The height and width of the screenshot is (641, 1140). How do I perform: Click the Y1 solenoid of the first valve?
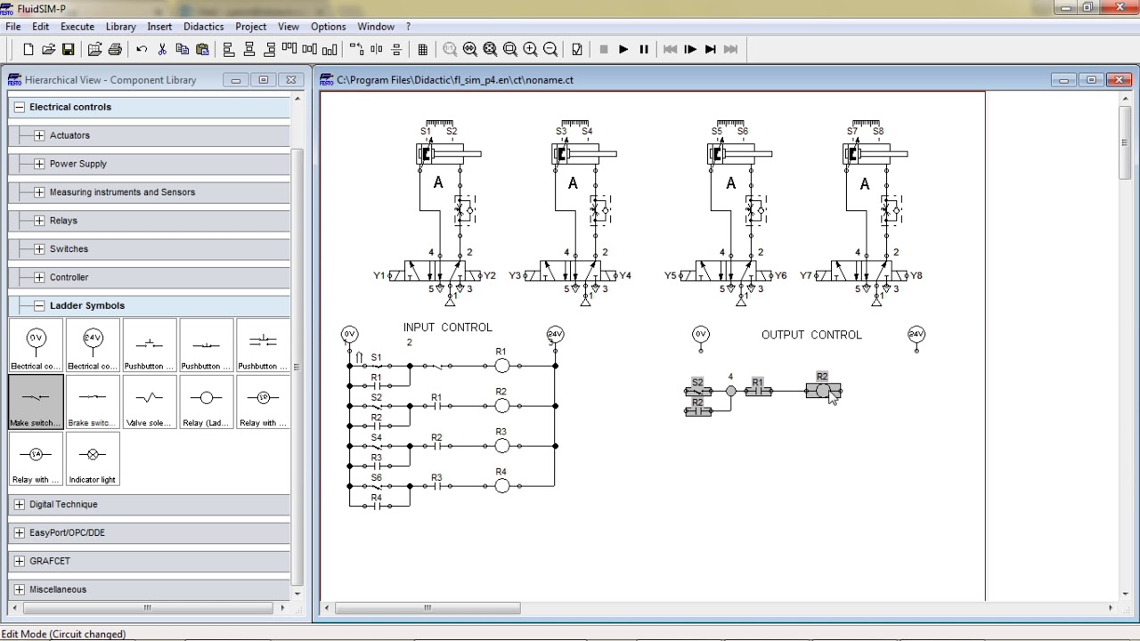point(395,276)
